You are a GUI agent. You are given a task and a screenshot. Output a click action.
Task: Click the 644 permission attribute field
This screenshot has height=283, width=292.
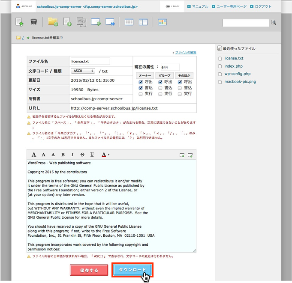[170, 67]
